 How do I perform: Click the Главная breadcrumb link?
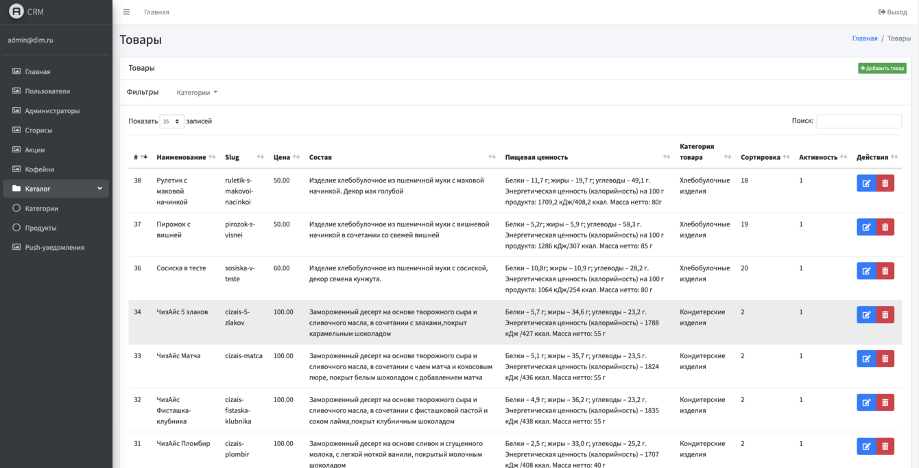tap(864, 38)
